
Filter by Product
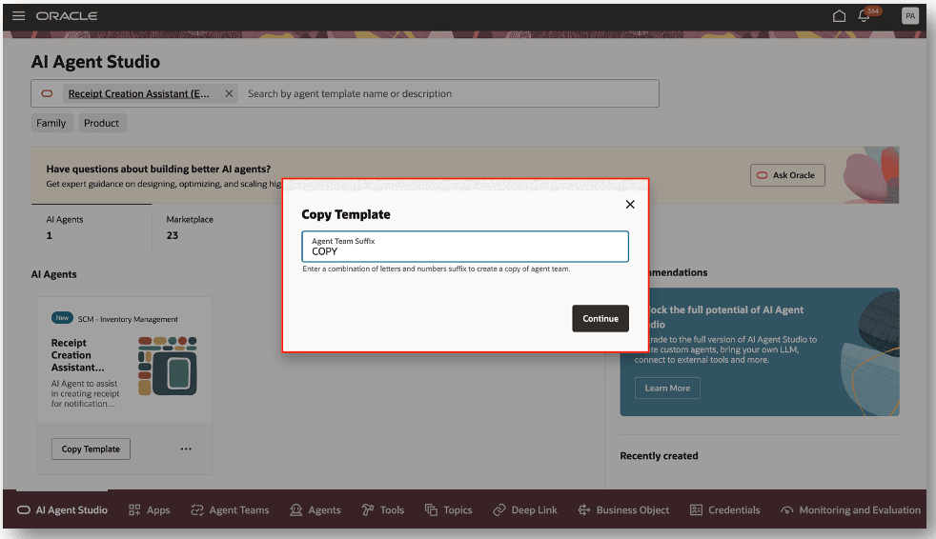[x=101, y=123]
